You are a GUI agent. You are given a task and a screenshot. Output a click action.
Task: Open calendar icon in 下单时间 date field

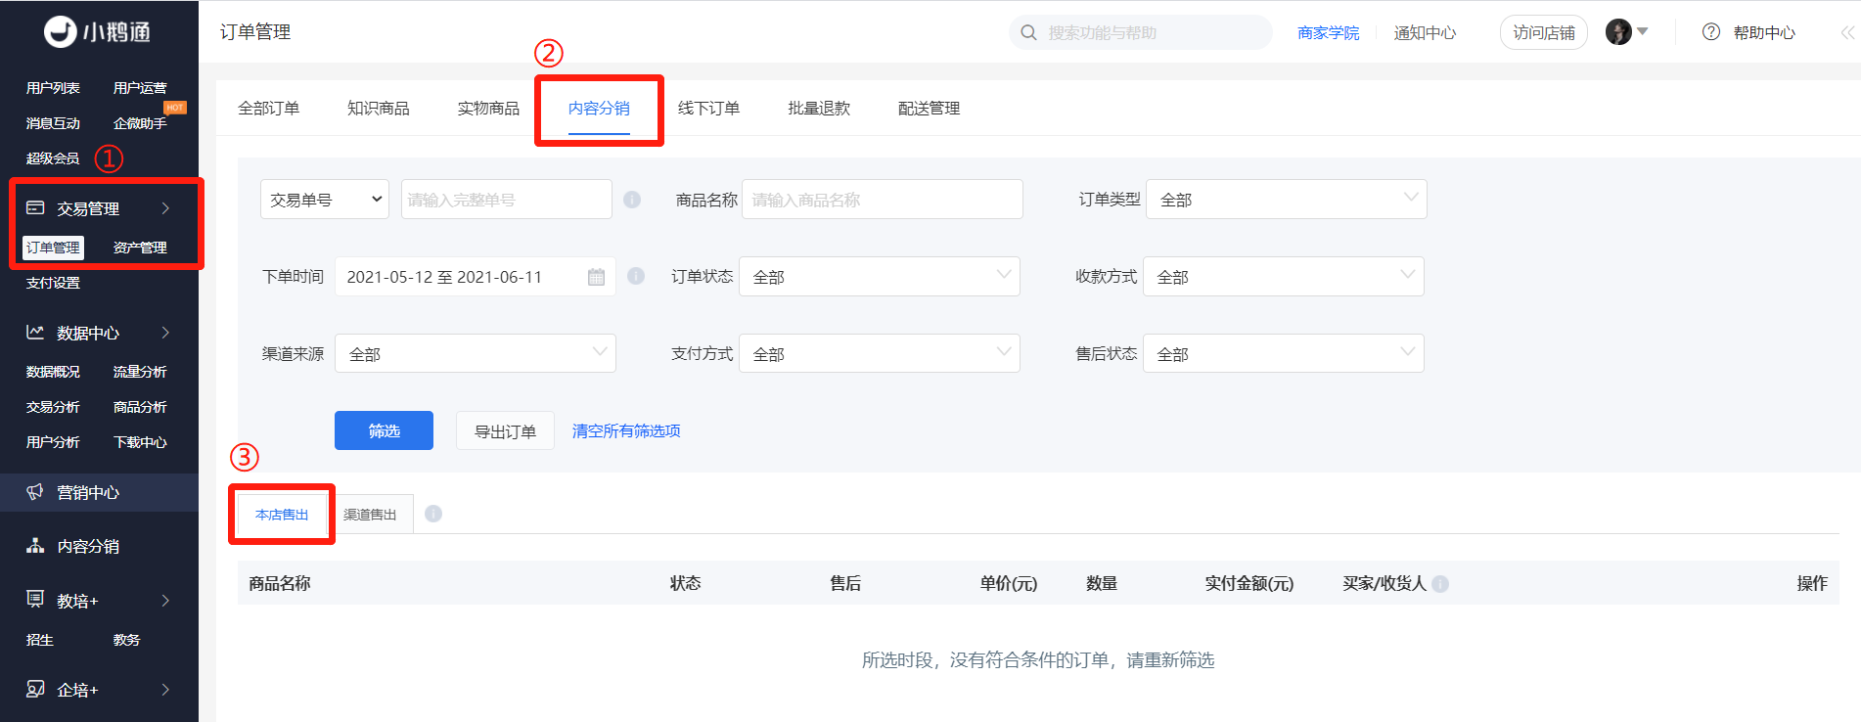(596, 277)
